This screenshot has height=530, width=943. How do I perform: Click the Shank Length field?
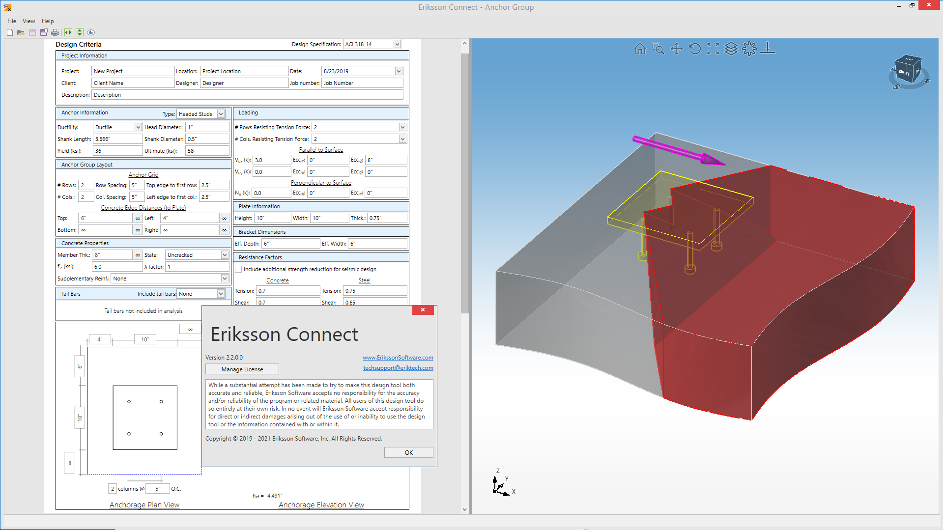pos(118,139)
